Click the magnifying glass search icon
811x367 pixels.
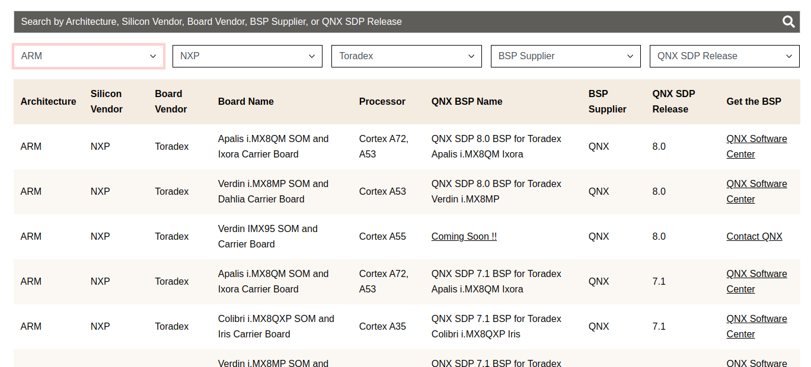coord(788,22)
